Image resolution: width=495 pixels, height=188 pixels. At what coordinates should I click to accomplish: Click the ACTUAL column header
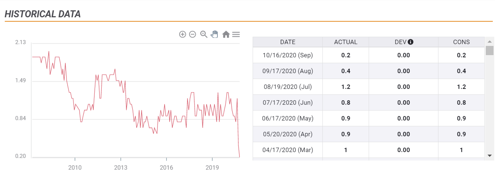coord(346,42)
